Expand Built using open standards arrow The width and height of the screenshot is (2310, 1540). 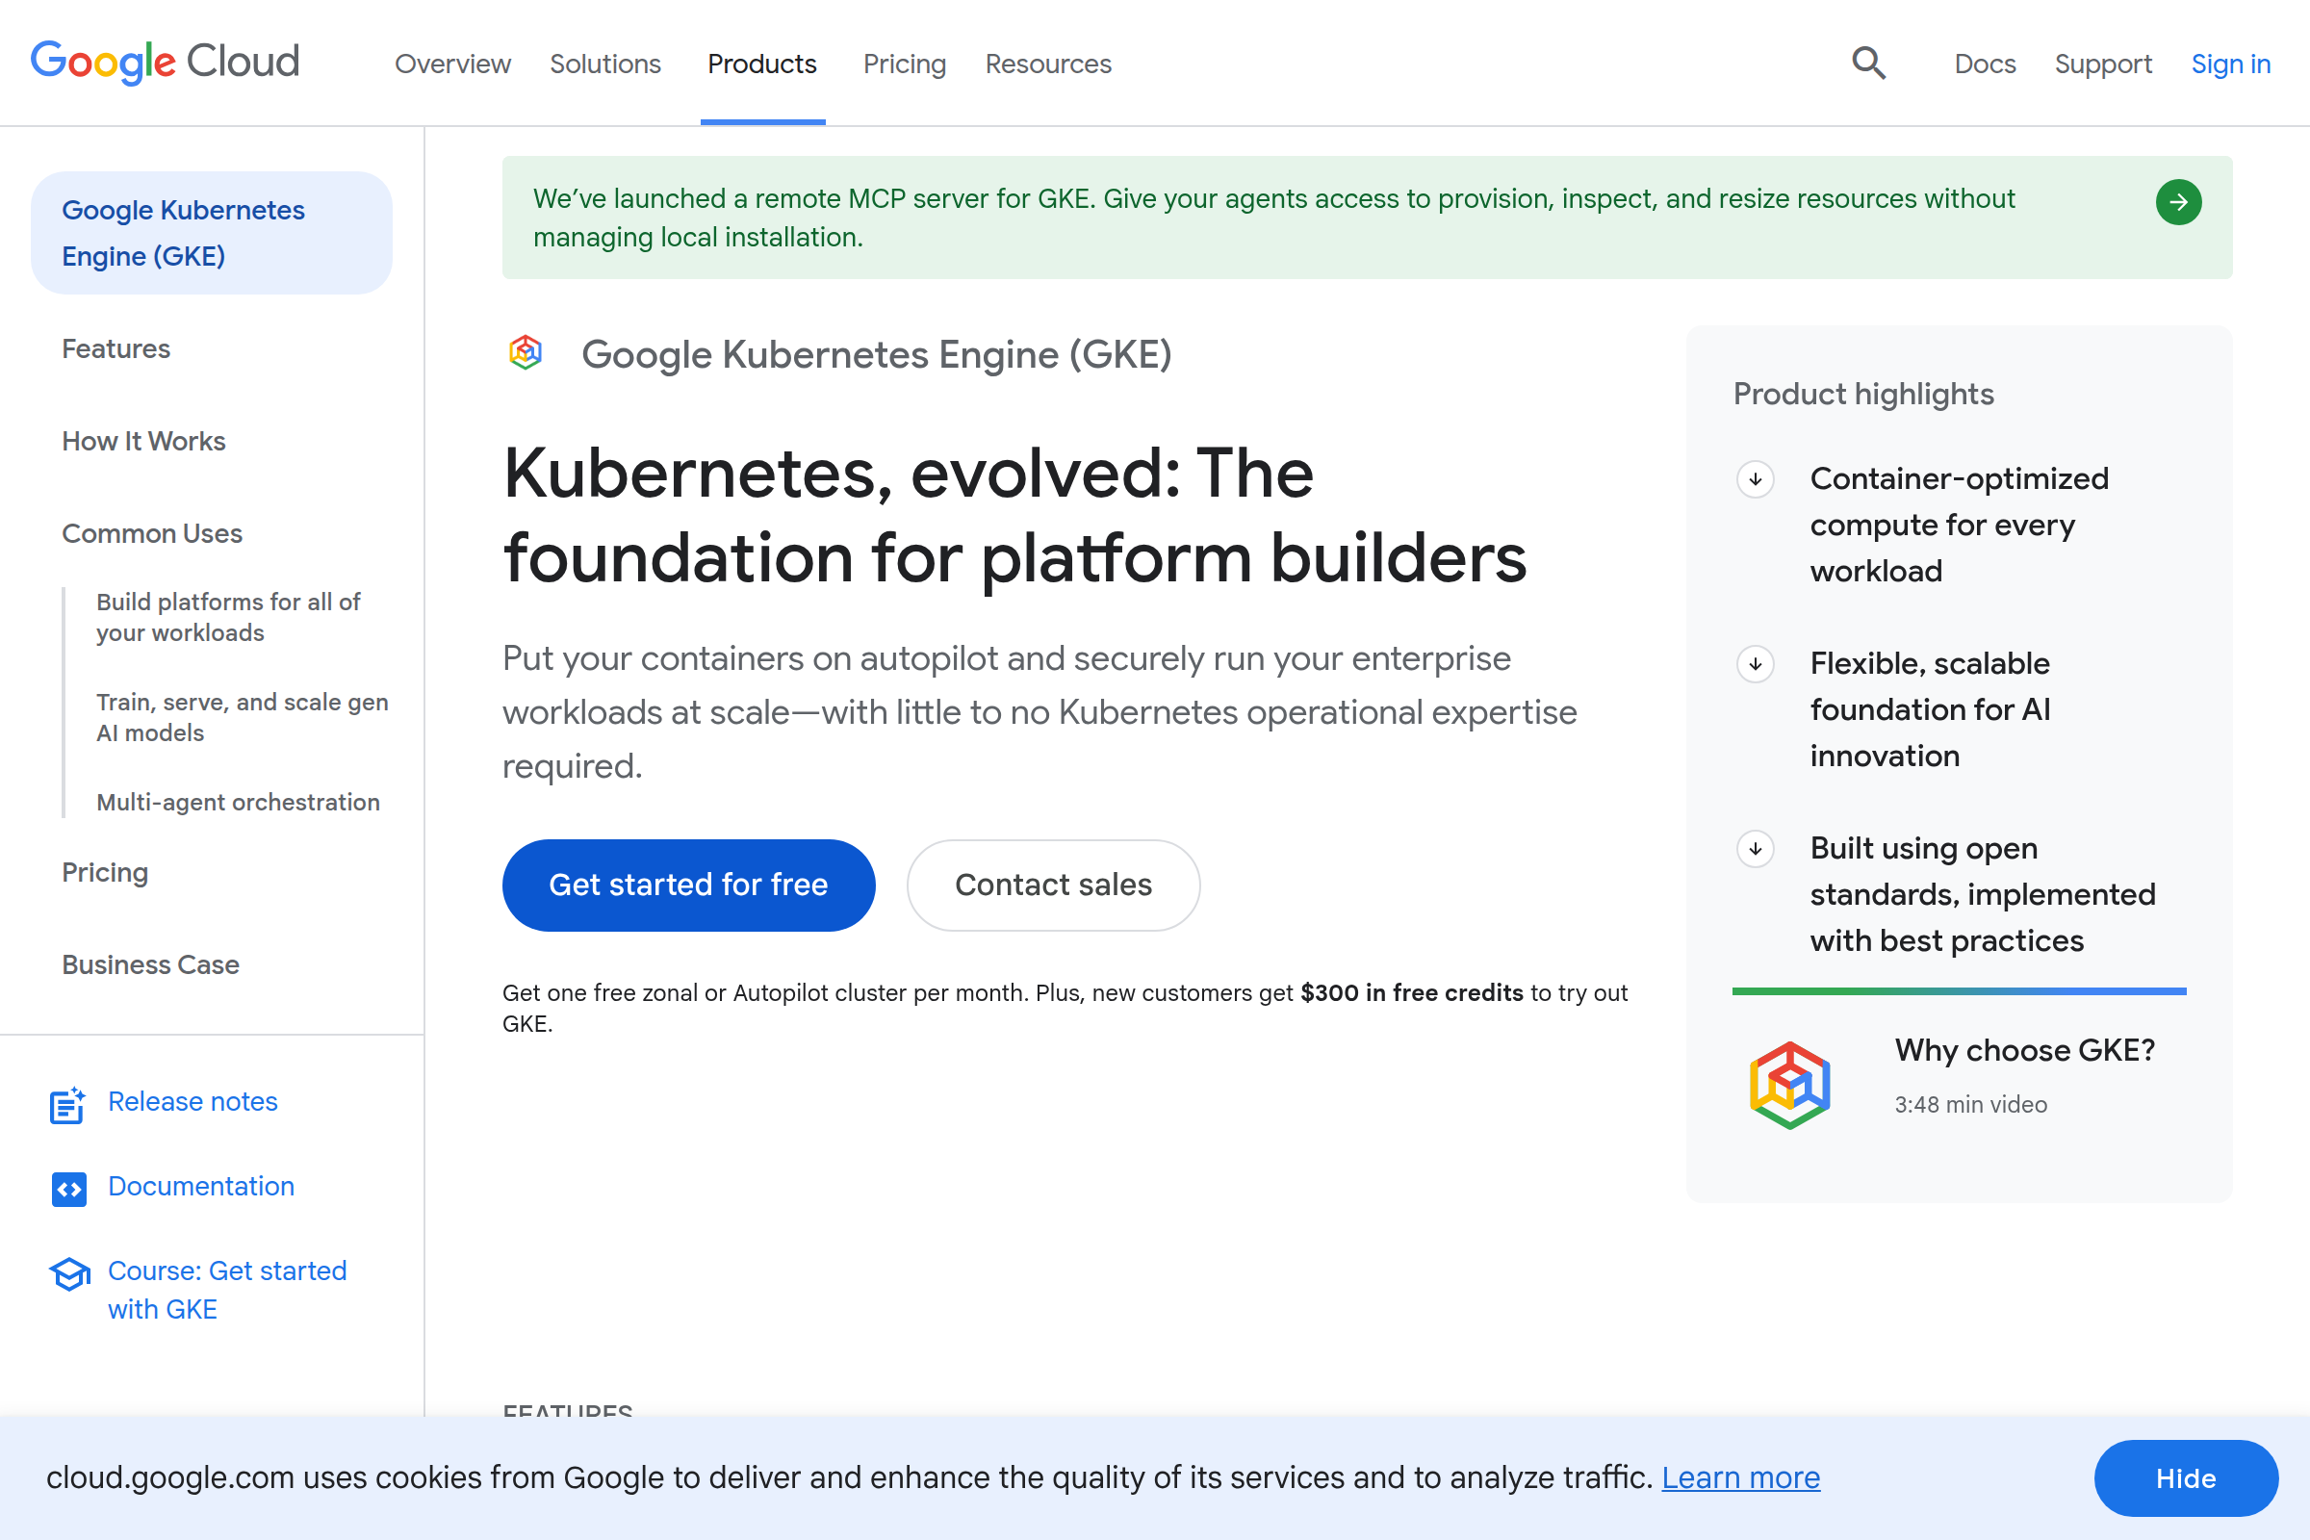click(1755, 849)
